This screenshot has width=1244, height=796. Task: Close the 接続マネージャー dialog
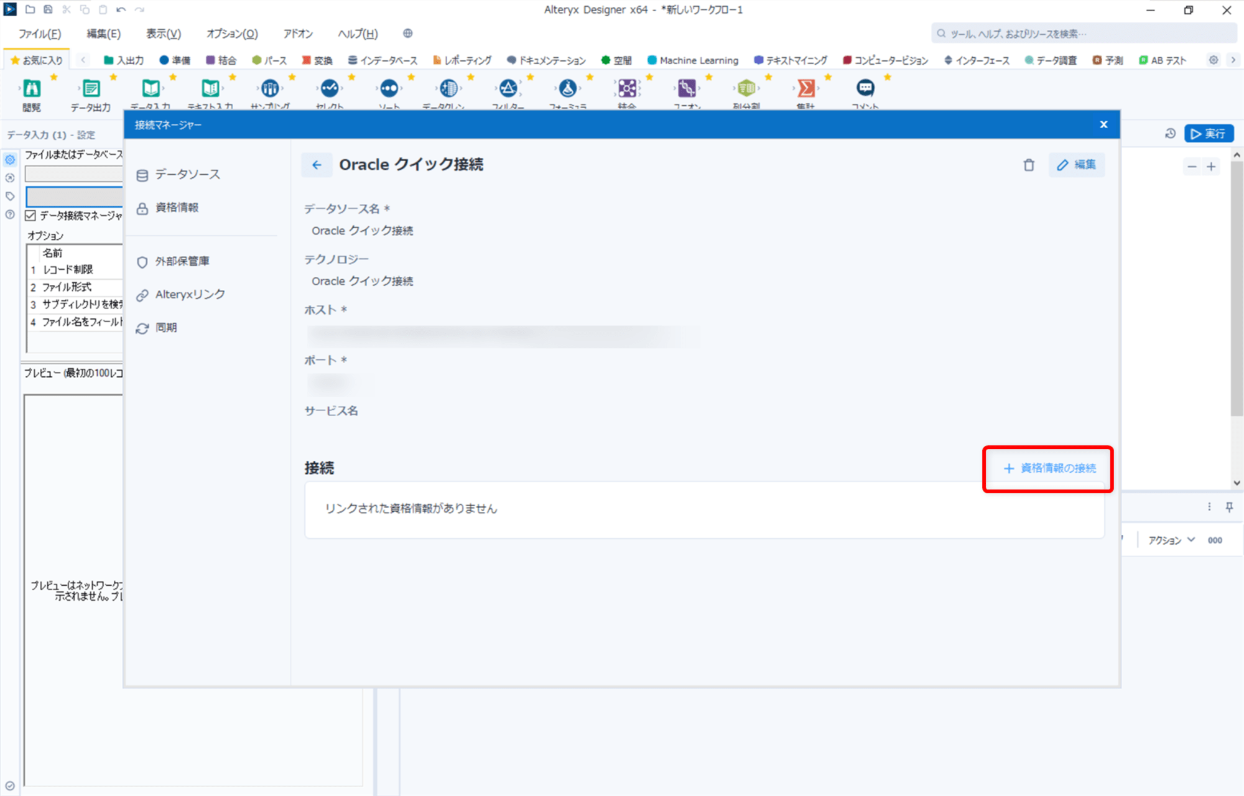tap(1103, 124)
